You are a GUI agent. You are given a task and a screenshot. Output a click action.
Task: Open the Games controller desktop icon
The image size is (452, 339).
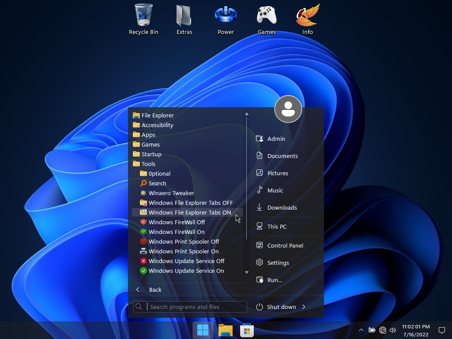[267, 19]
